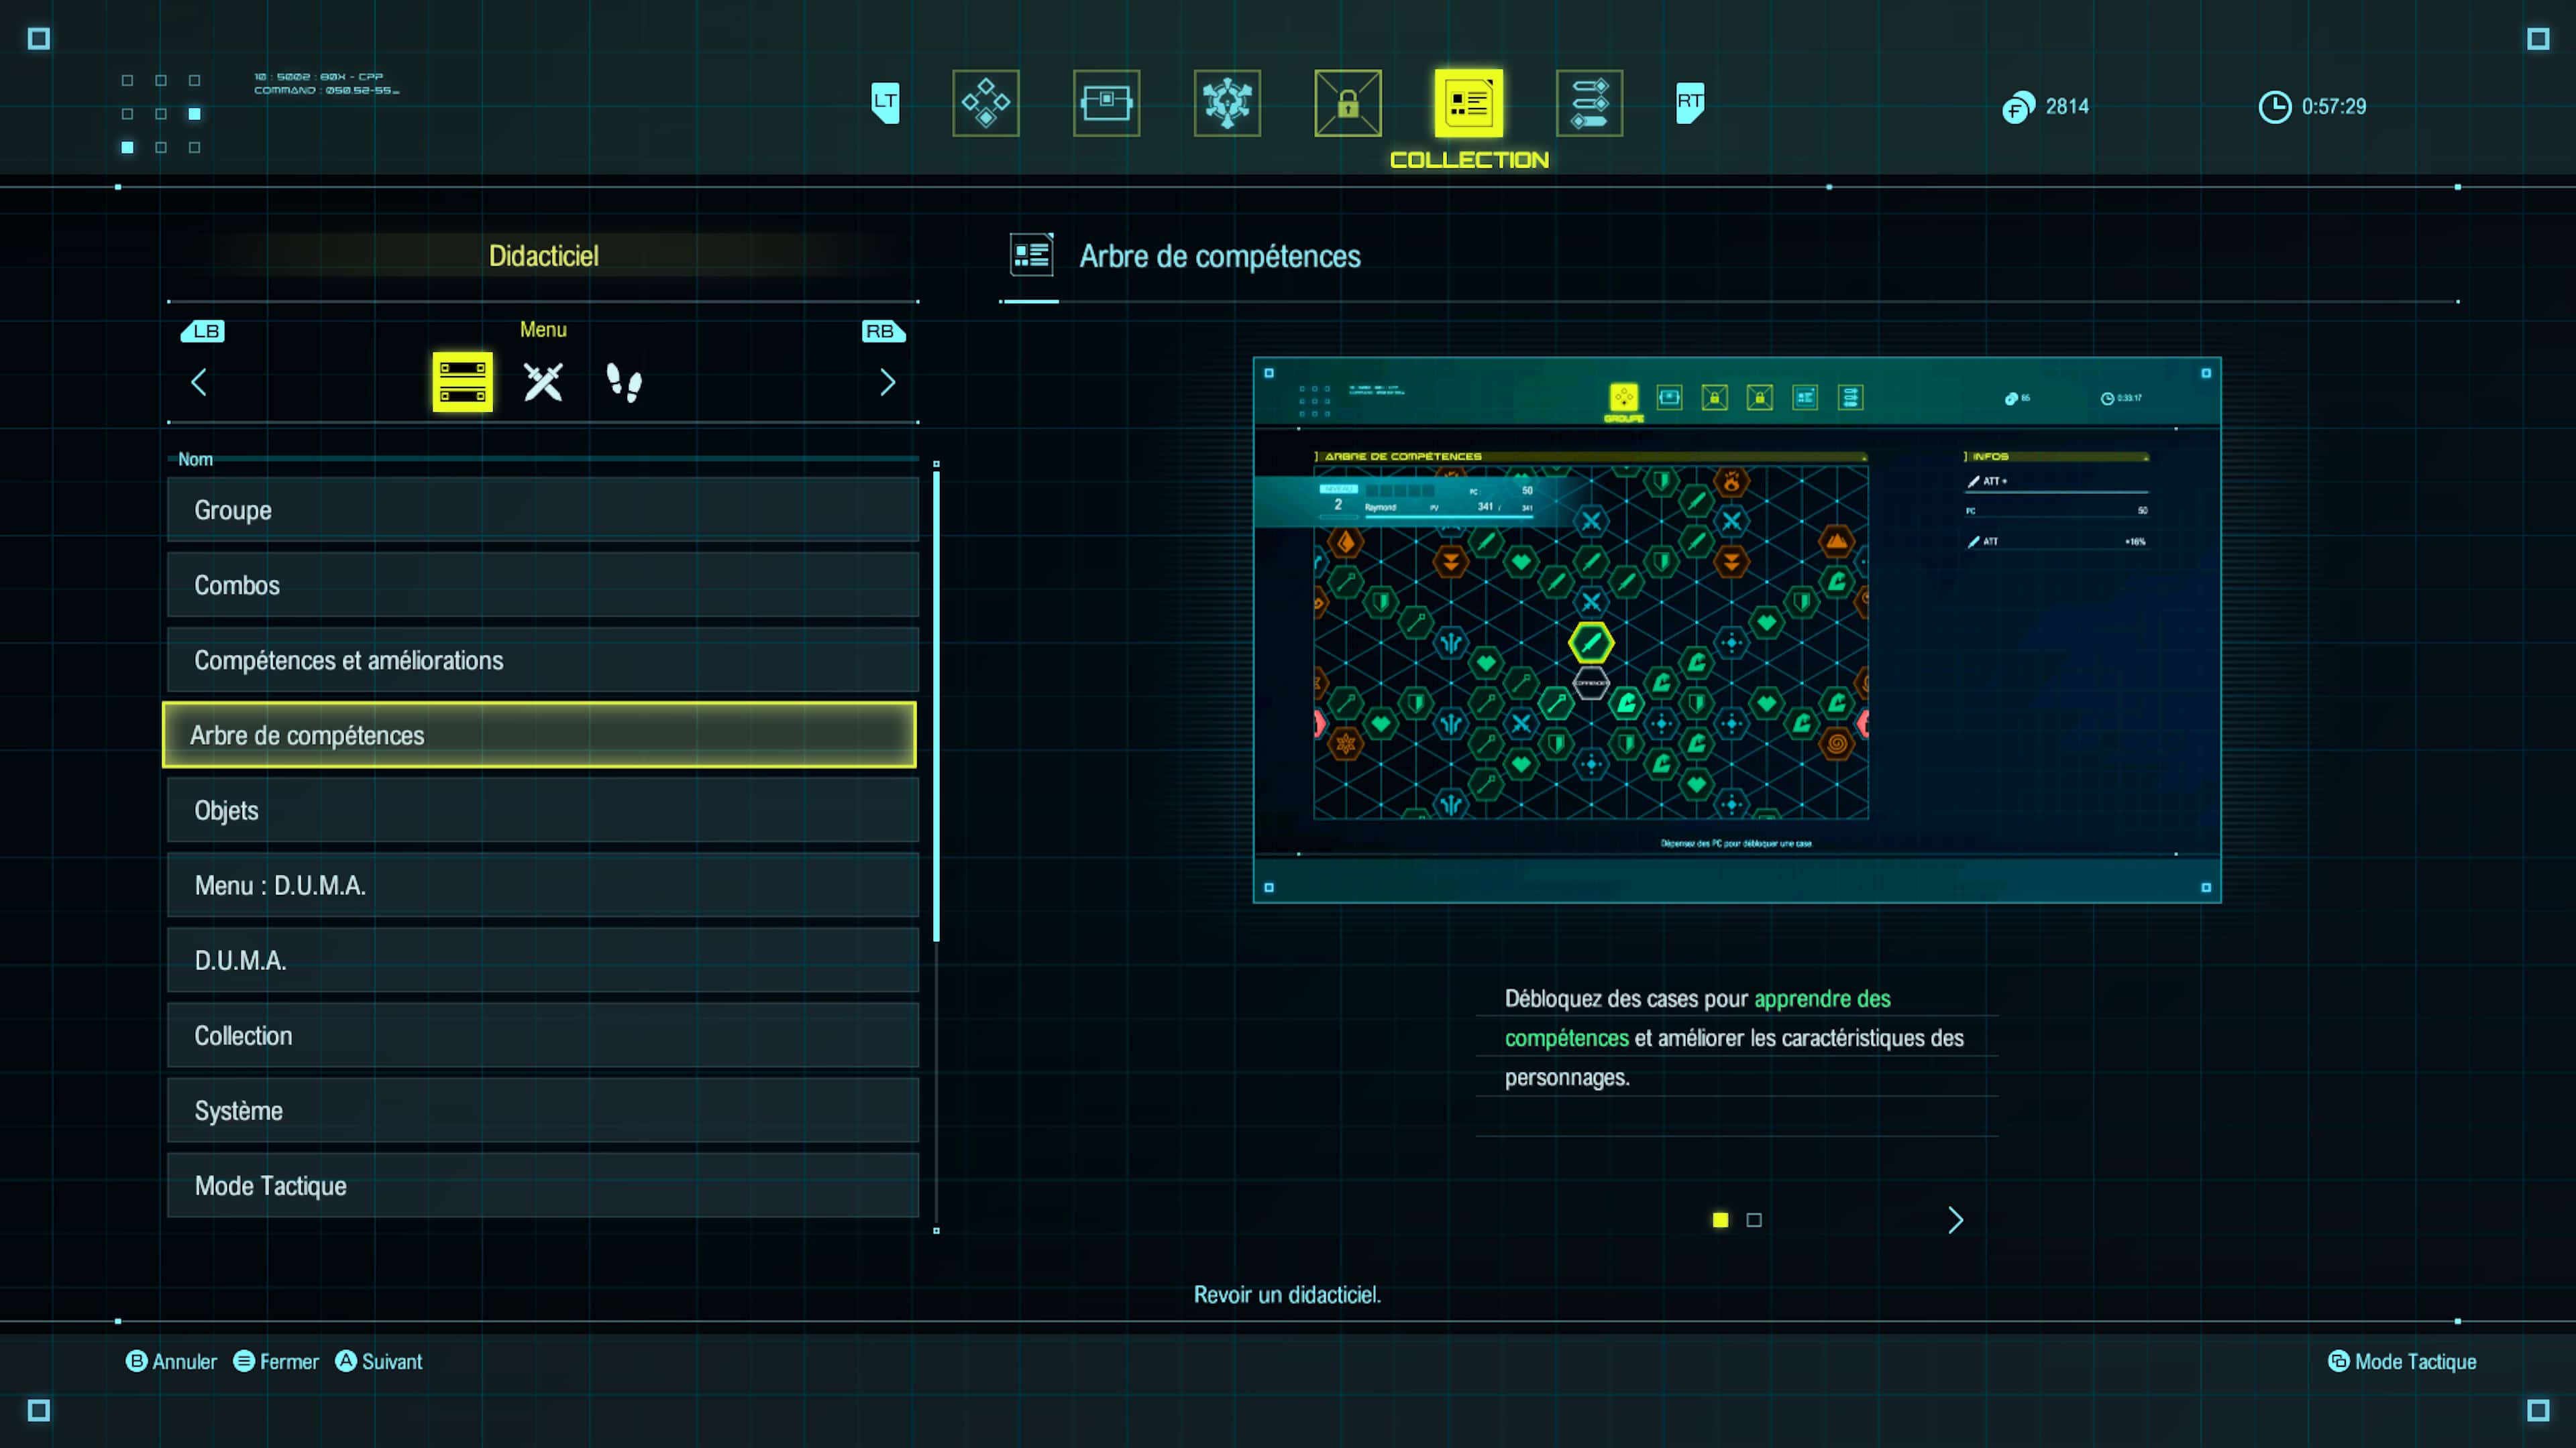
Task: Click the document icon beside Arbre de compétences title
Action: point(1031,255)
